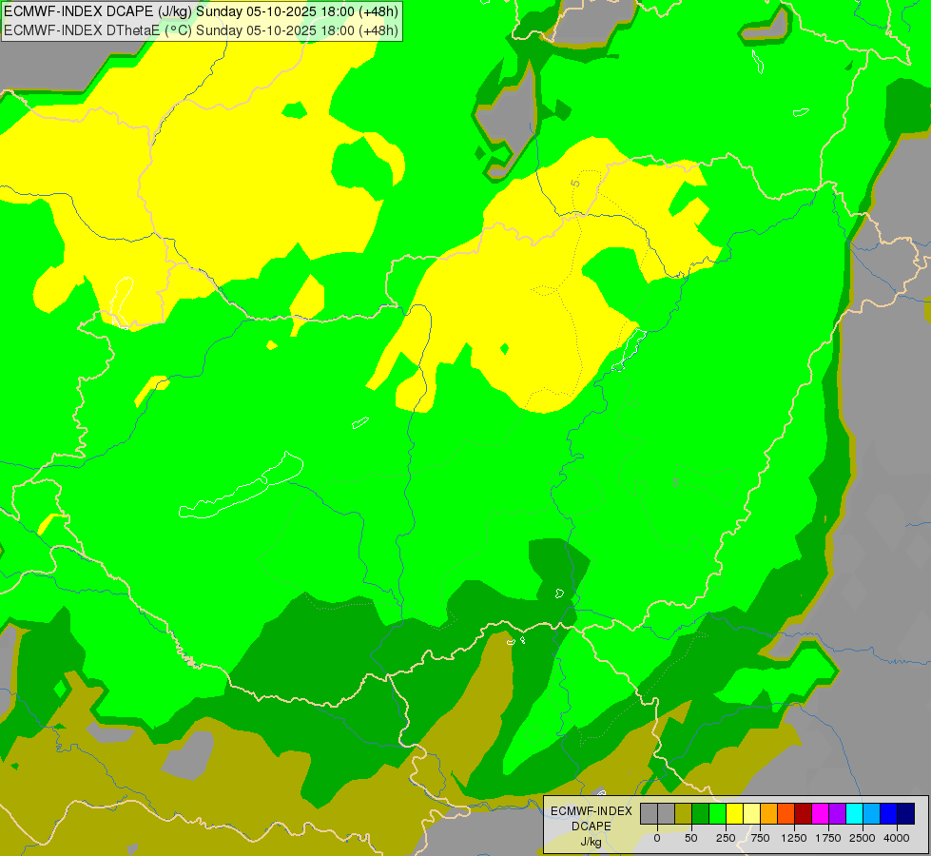Click the ECMWF-INDEX DCAPE title line
This screenshot has height=856, width=931.
point(202,11)
